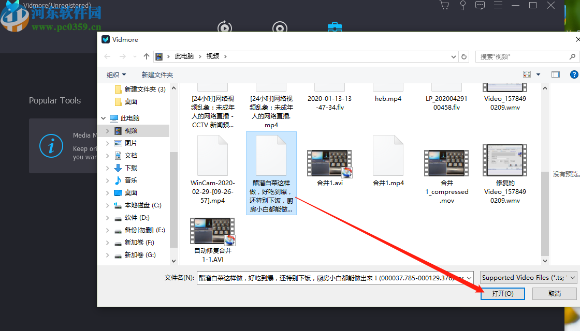Select 下载 in navigation tree

pos(126,168)
